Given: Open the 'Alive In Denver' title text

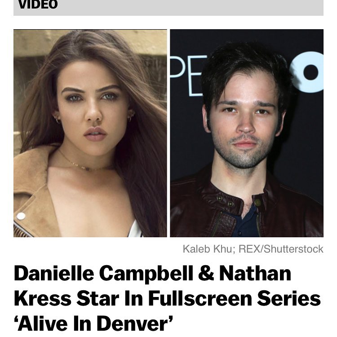Looking at the screenshot, I should [x=93, y=323].
